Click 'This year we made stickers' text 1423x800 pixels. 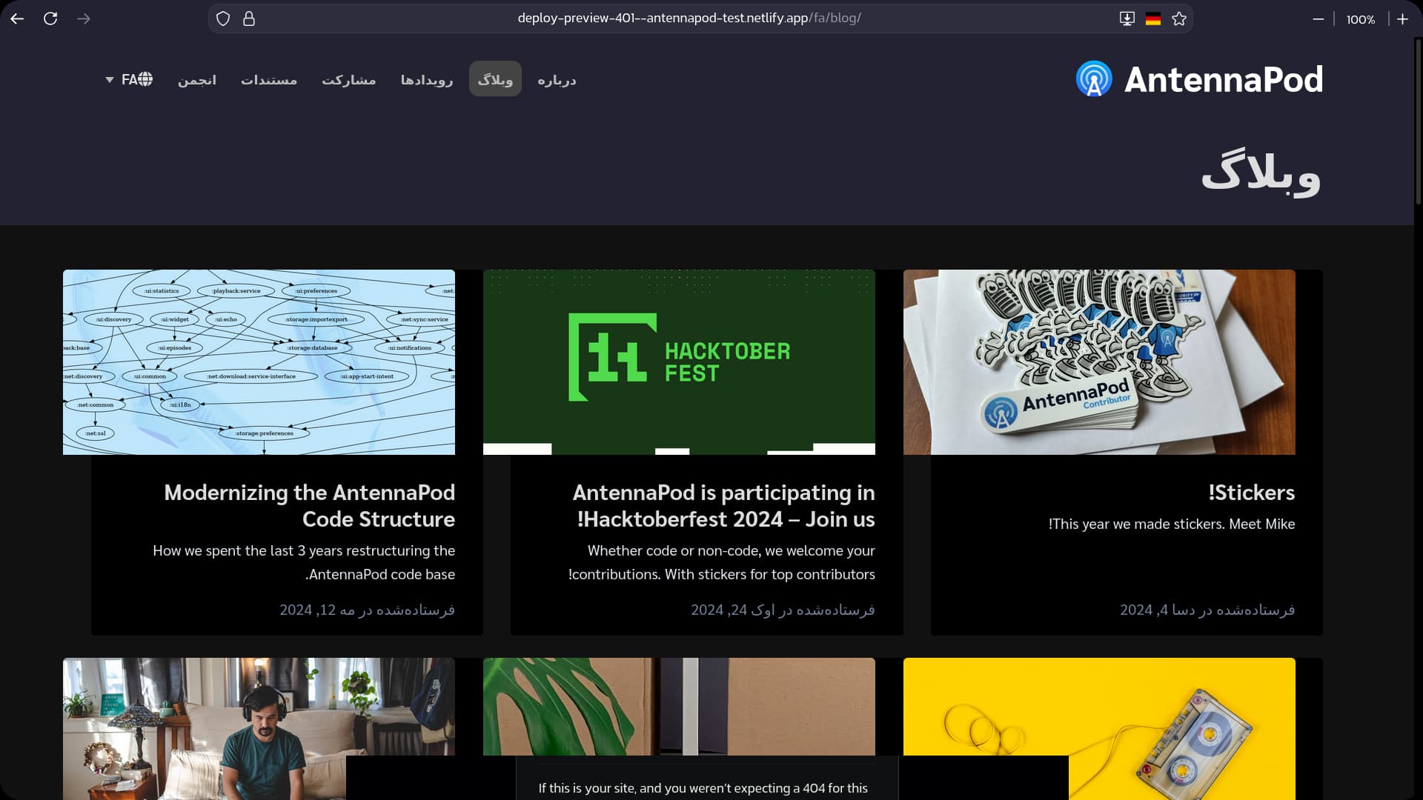point(1172,524)
